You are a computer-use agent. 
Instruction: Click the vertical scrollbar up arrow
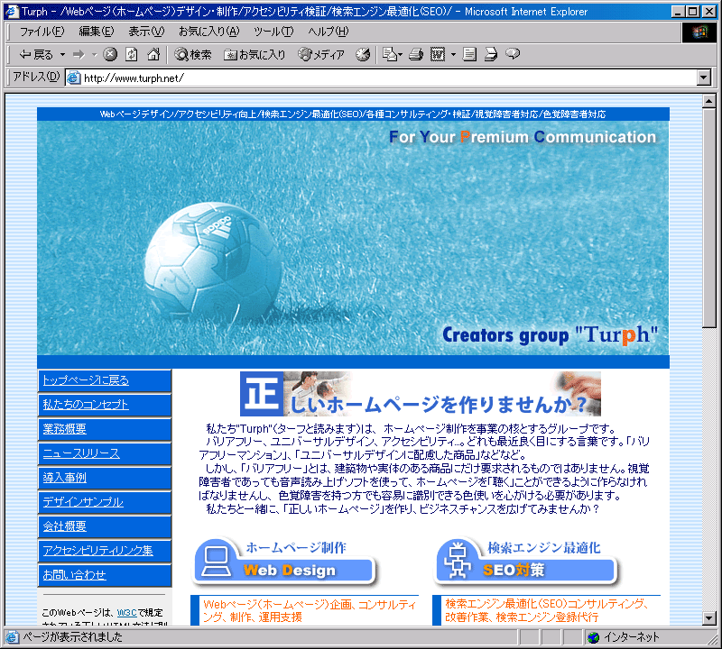[x=709, y=101]
